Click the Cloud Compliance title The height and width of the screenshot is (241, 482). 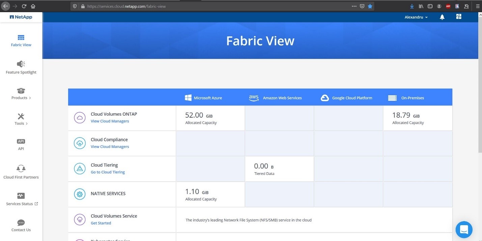tap(109, 140)
